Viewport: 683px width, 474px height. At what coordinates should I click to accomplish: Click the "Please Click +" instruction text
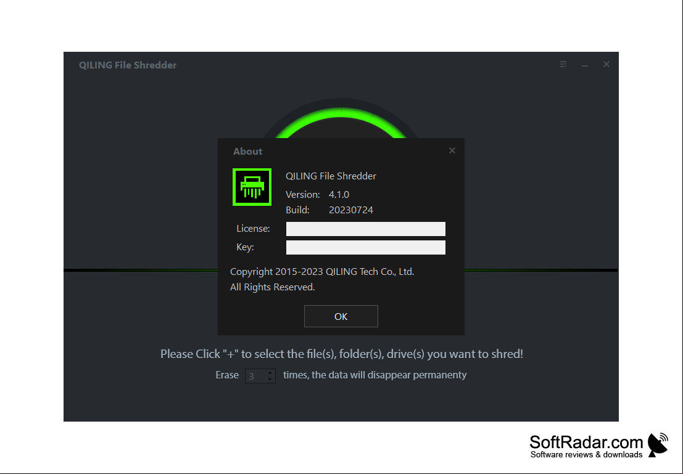pyautogui.click(x=342, y=354)
